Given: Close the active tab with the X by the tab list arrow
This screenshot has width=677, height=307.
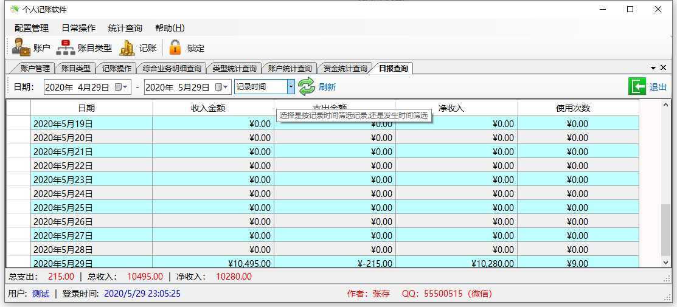Looking at the screenshot, I should (663, 67).
